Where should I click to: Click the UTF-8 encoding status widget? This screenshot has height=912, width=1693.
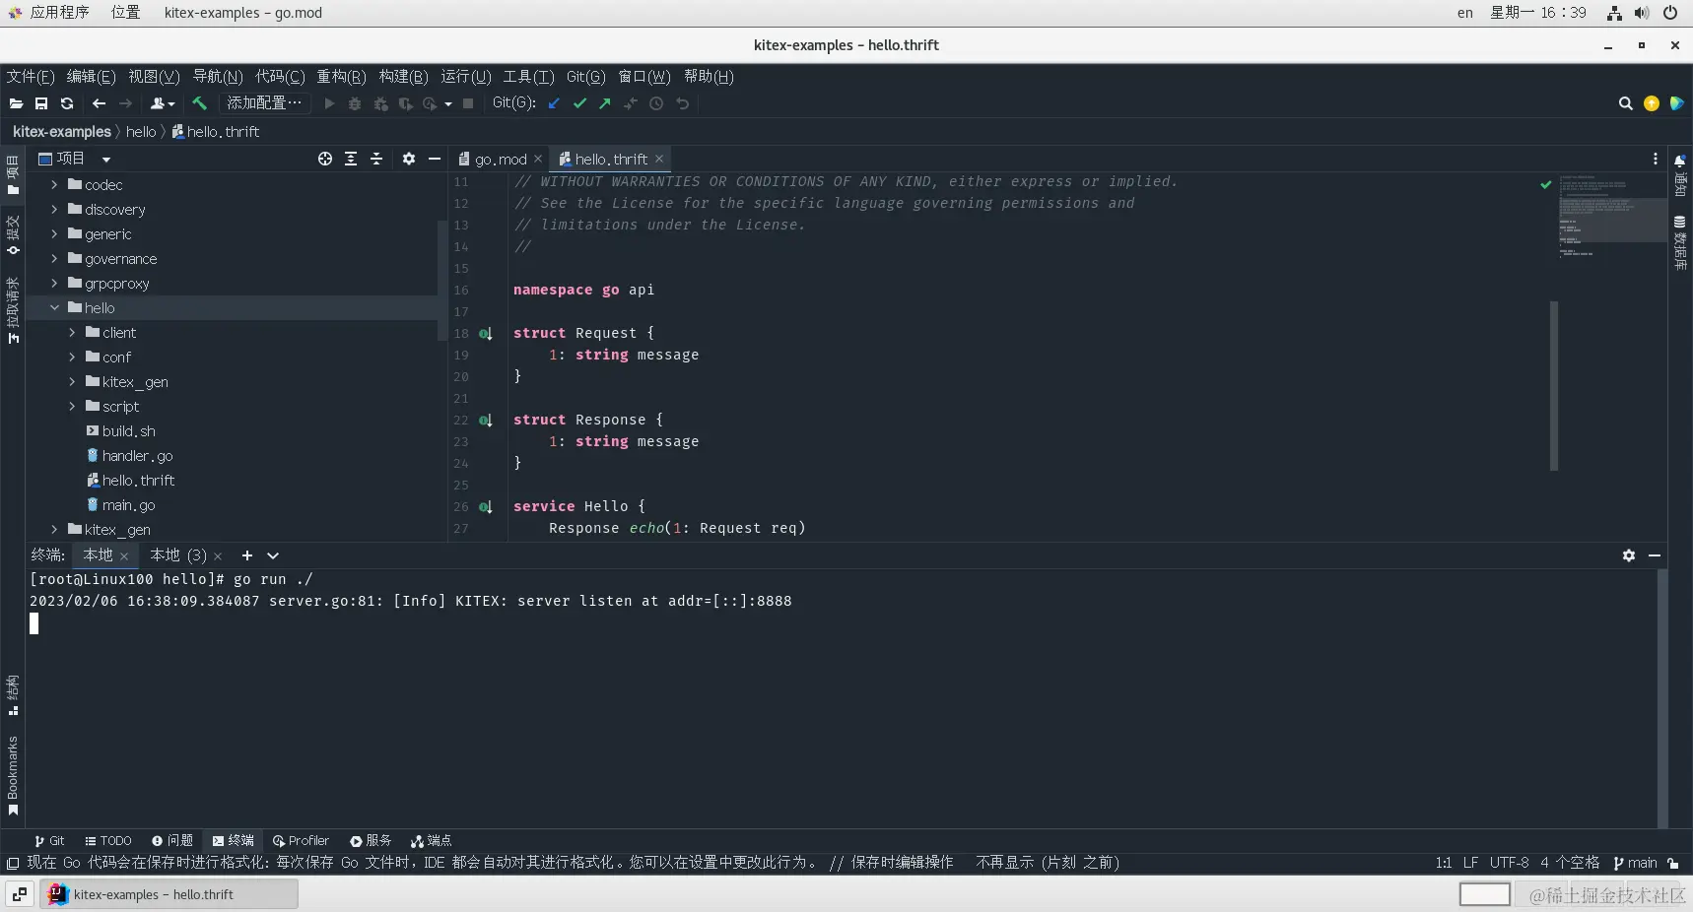click(1509, 864)
